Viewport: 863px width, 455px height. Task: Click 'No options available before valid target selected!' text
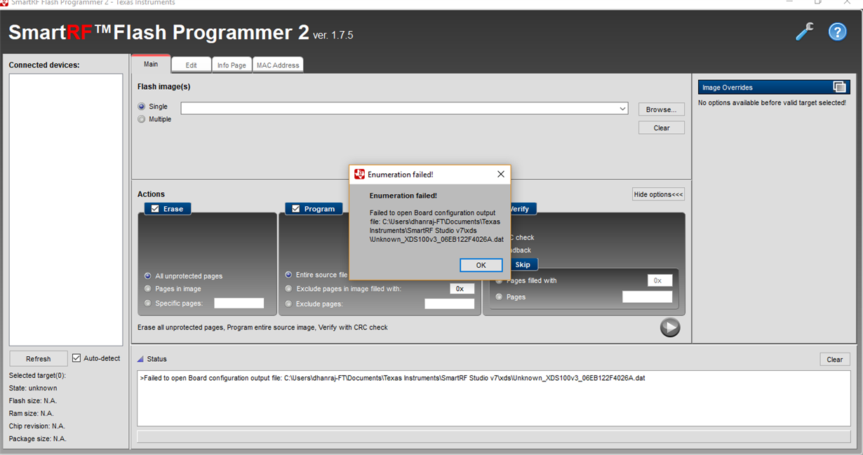[x=772, y=102]
